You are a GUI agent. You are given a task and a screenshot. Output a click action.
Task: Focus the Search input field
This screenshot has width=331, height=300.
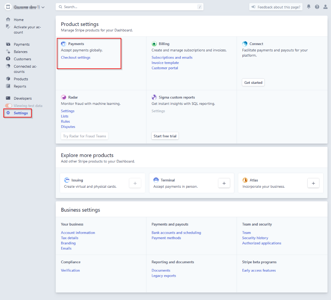tap(129, 7)
